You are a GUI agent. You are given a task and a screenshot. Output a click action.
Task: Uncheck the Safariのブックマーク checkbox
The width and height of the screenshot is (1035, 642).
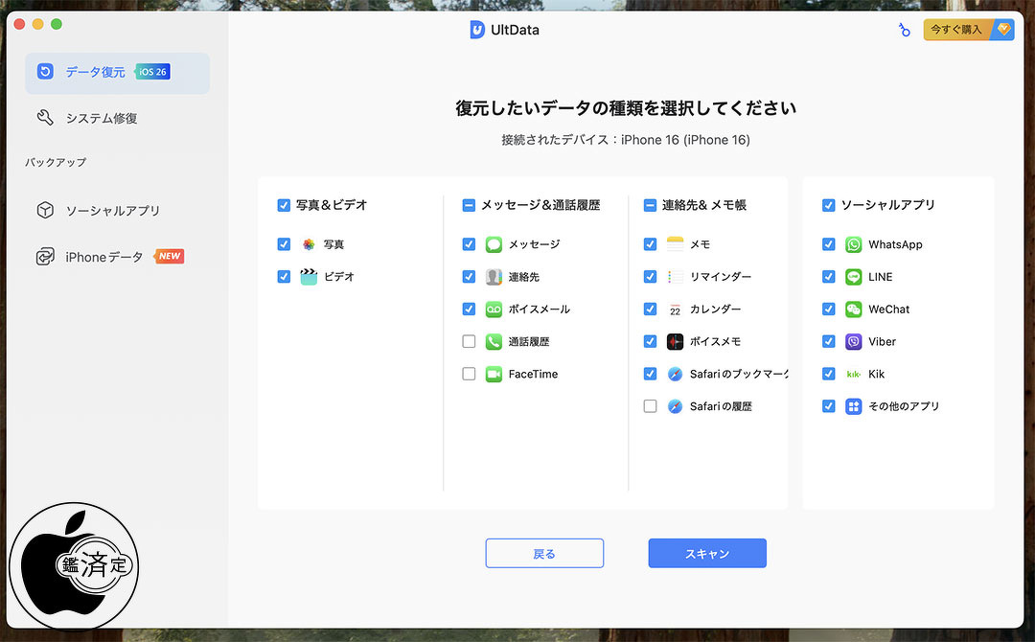tap(650, 374)
